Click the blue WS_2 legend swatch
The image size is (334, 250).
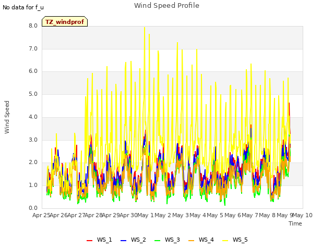click(x=124, y=241)
